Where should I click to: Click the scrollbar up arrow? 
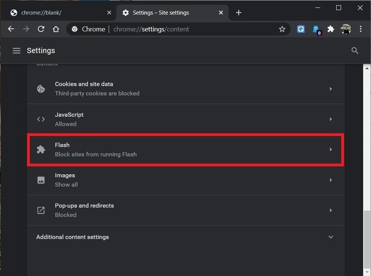367,69
